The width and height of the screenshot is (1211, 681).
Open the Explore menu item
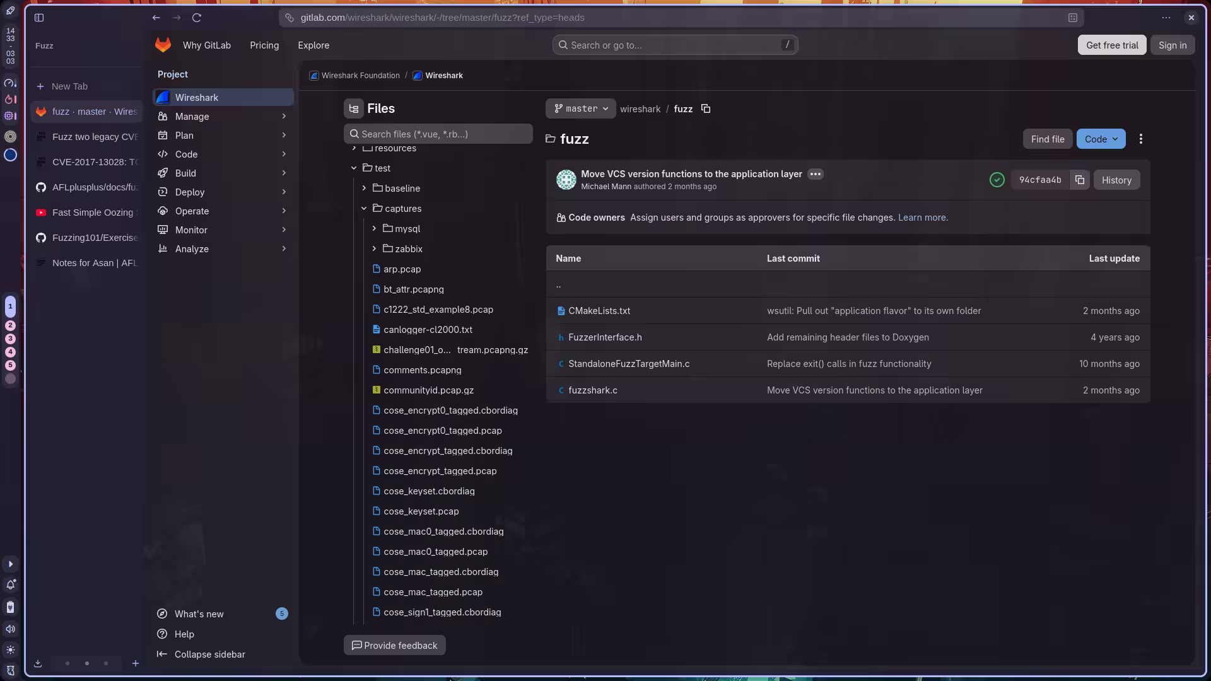click(x=313, y=45)
